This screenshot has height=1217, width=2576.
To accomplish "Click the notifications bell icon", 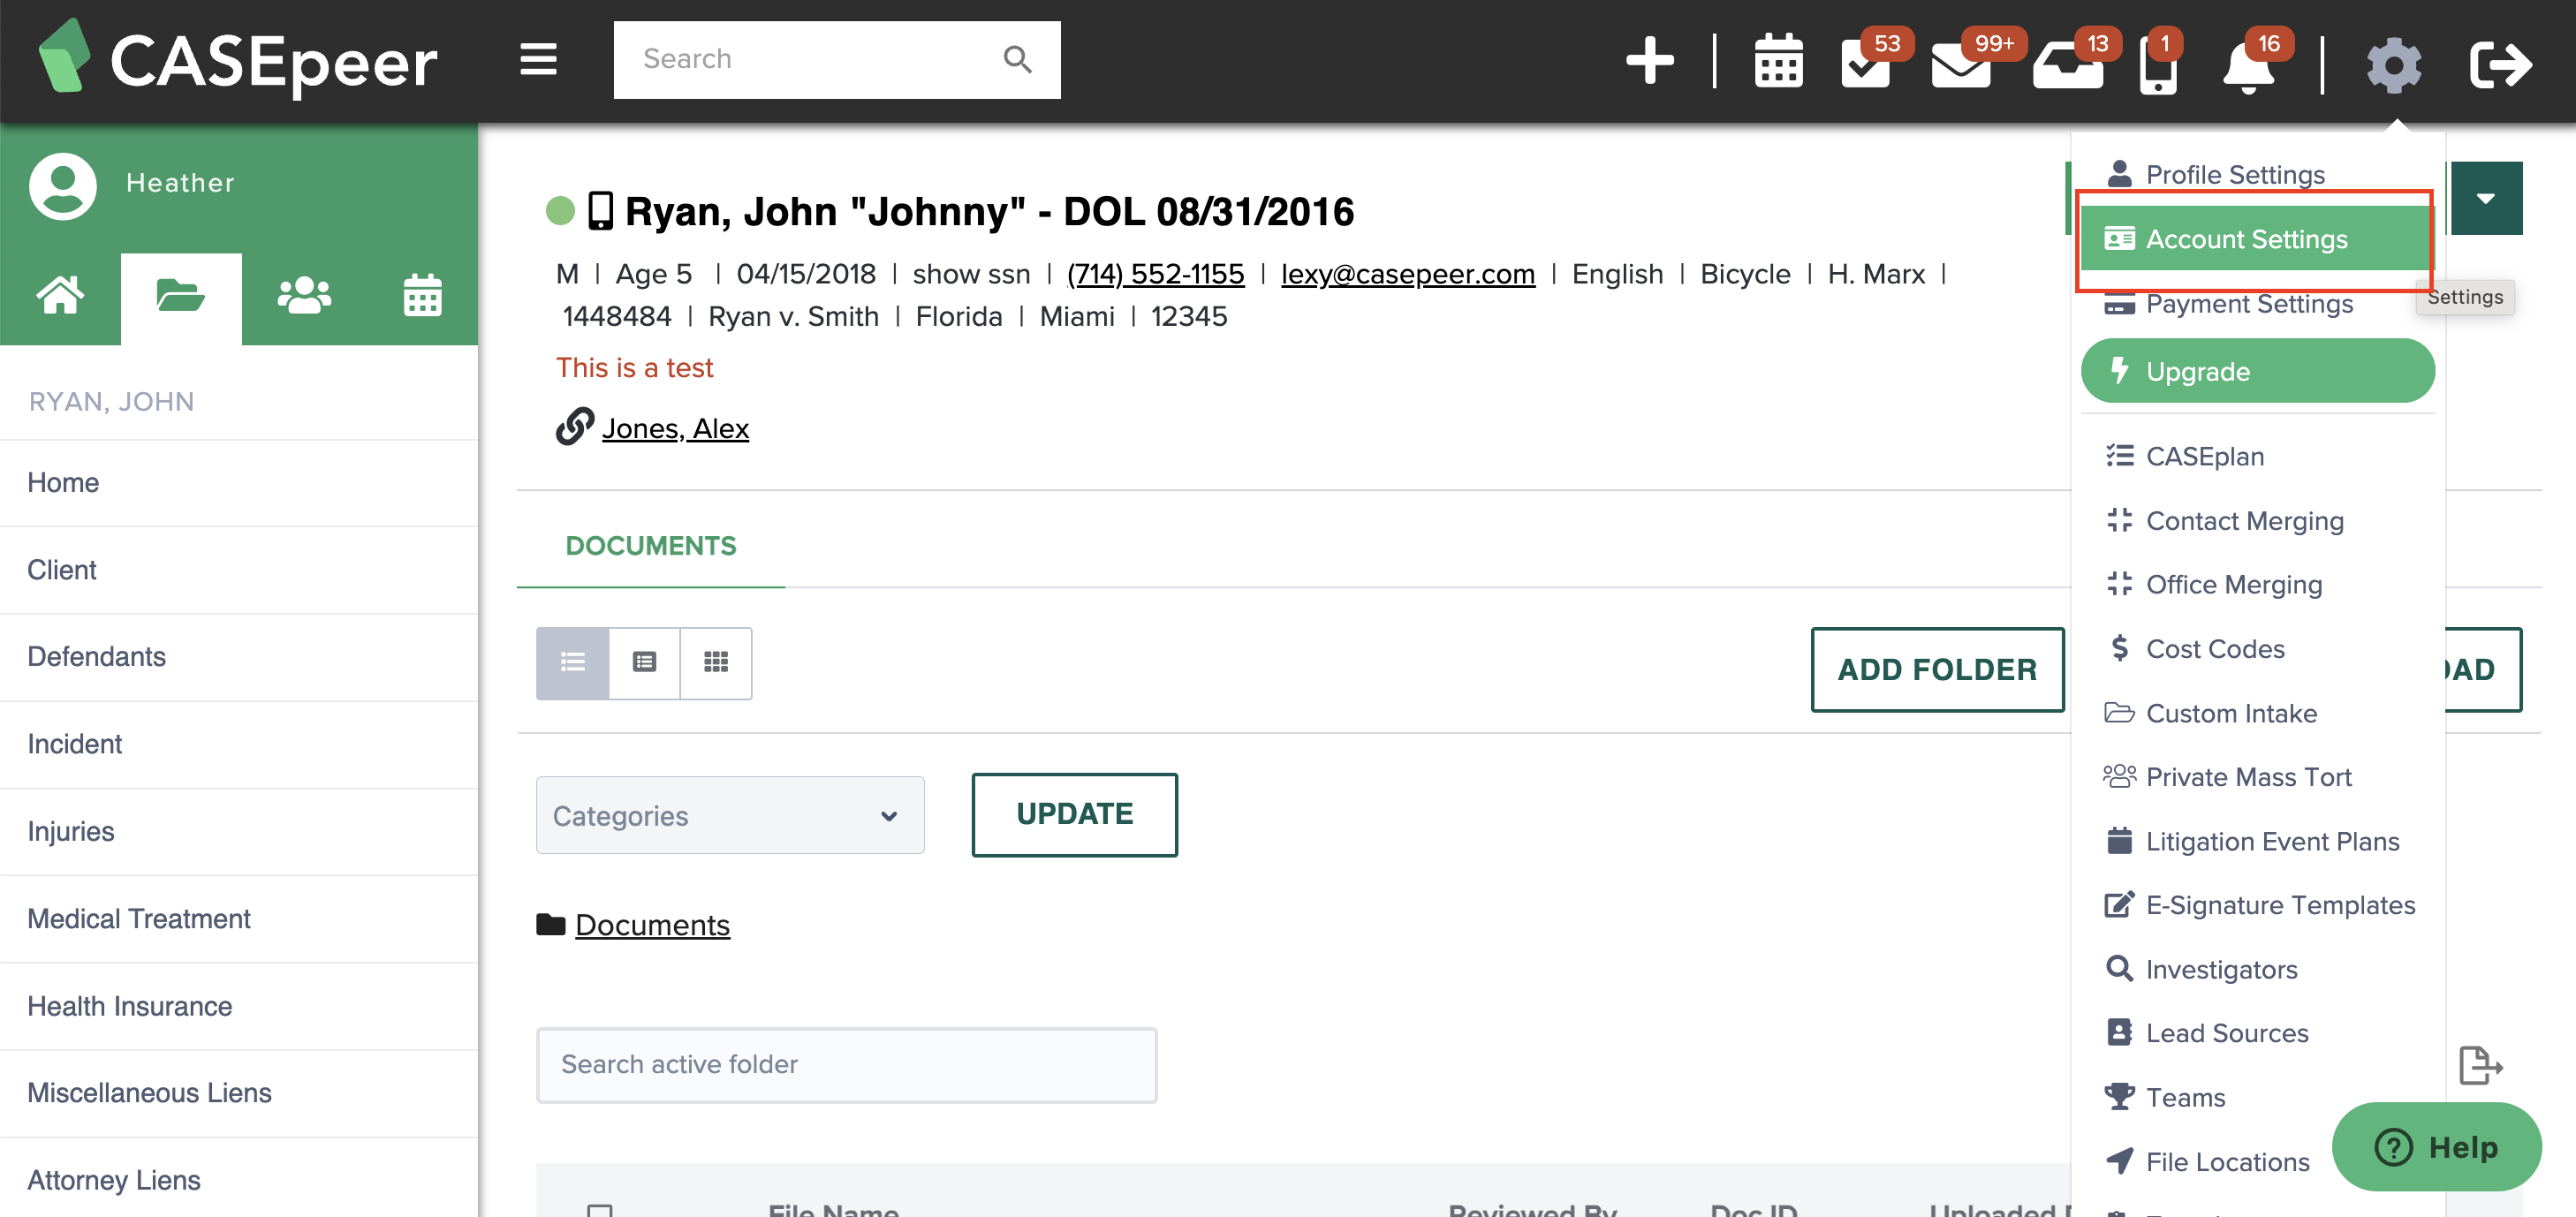I will (2247, 67).
